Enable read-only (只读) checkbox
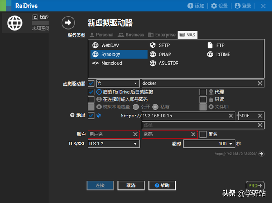 pos(203,100)
